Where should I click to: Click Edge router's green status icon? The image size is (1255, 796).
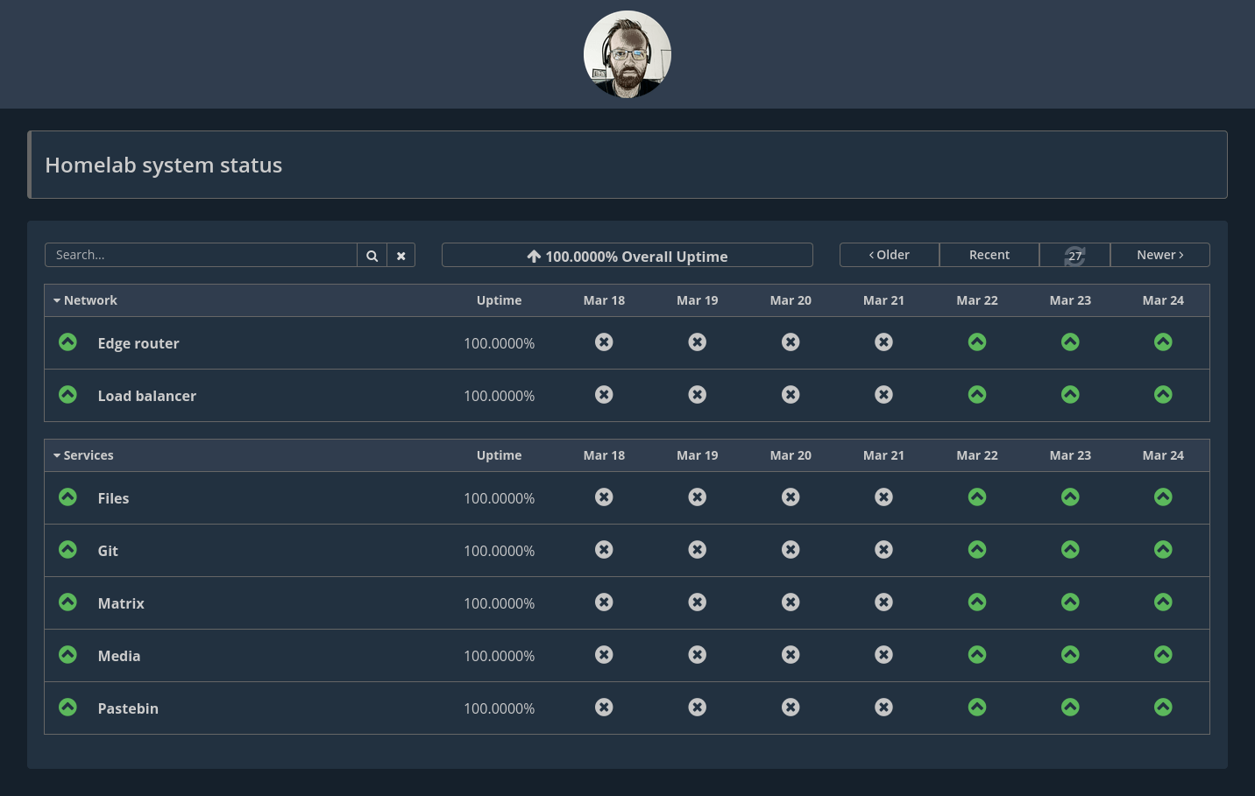click(x=67, y=342)
